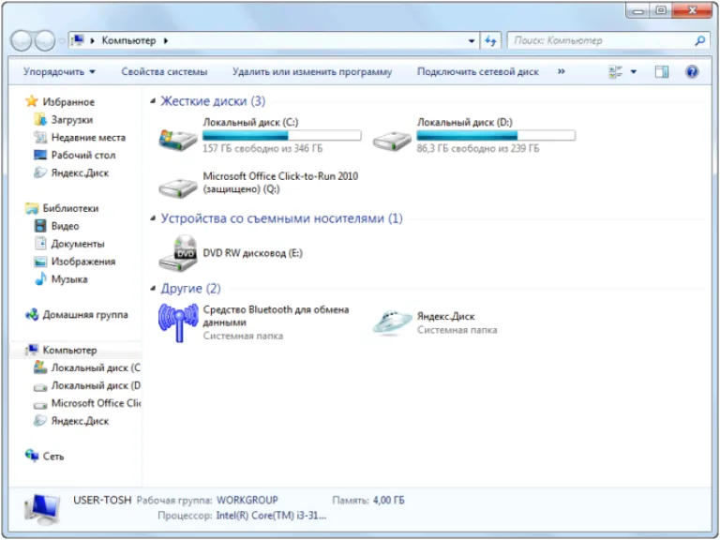Open the view options dropdown arrow
This screenshot has width=720, height=540.
click(634, 71)
